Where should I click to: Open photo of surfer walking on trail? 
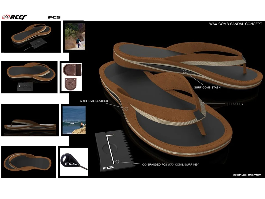click(x=75, y=36)
